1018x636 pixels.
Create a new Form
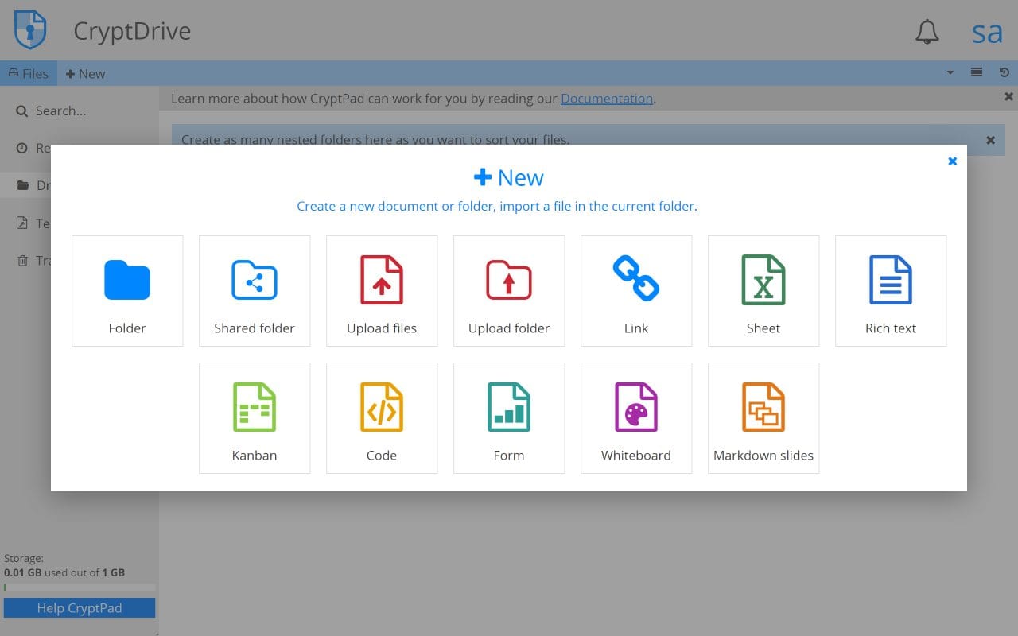509,417
